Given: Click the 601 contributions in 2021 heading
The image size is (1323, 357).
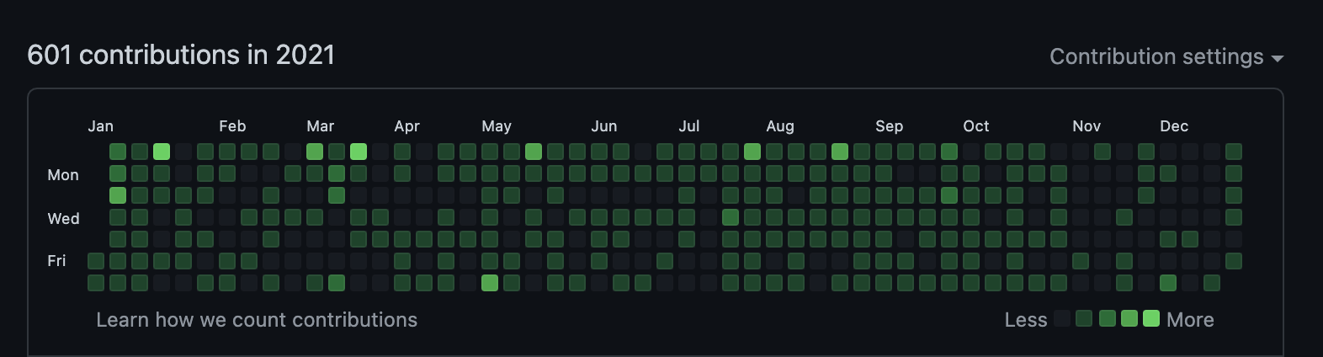Looking at the screenshot, I should pos(181,55).
